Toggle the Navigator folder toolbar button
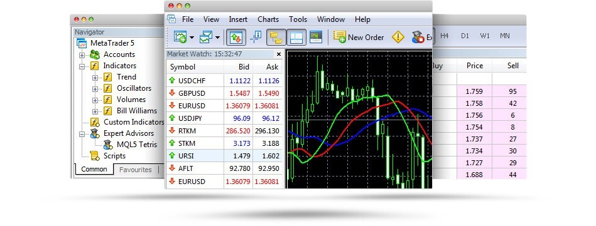 click(x=276, y=37)
